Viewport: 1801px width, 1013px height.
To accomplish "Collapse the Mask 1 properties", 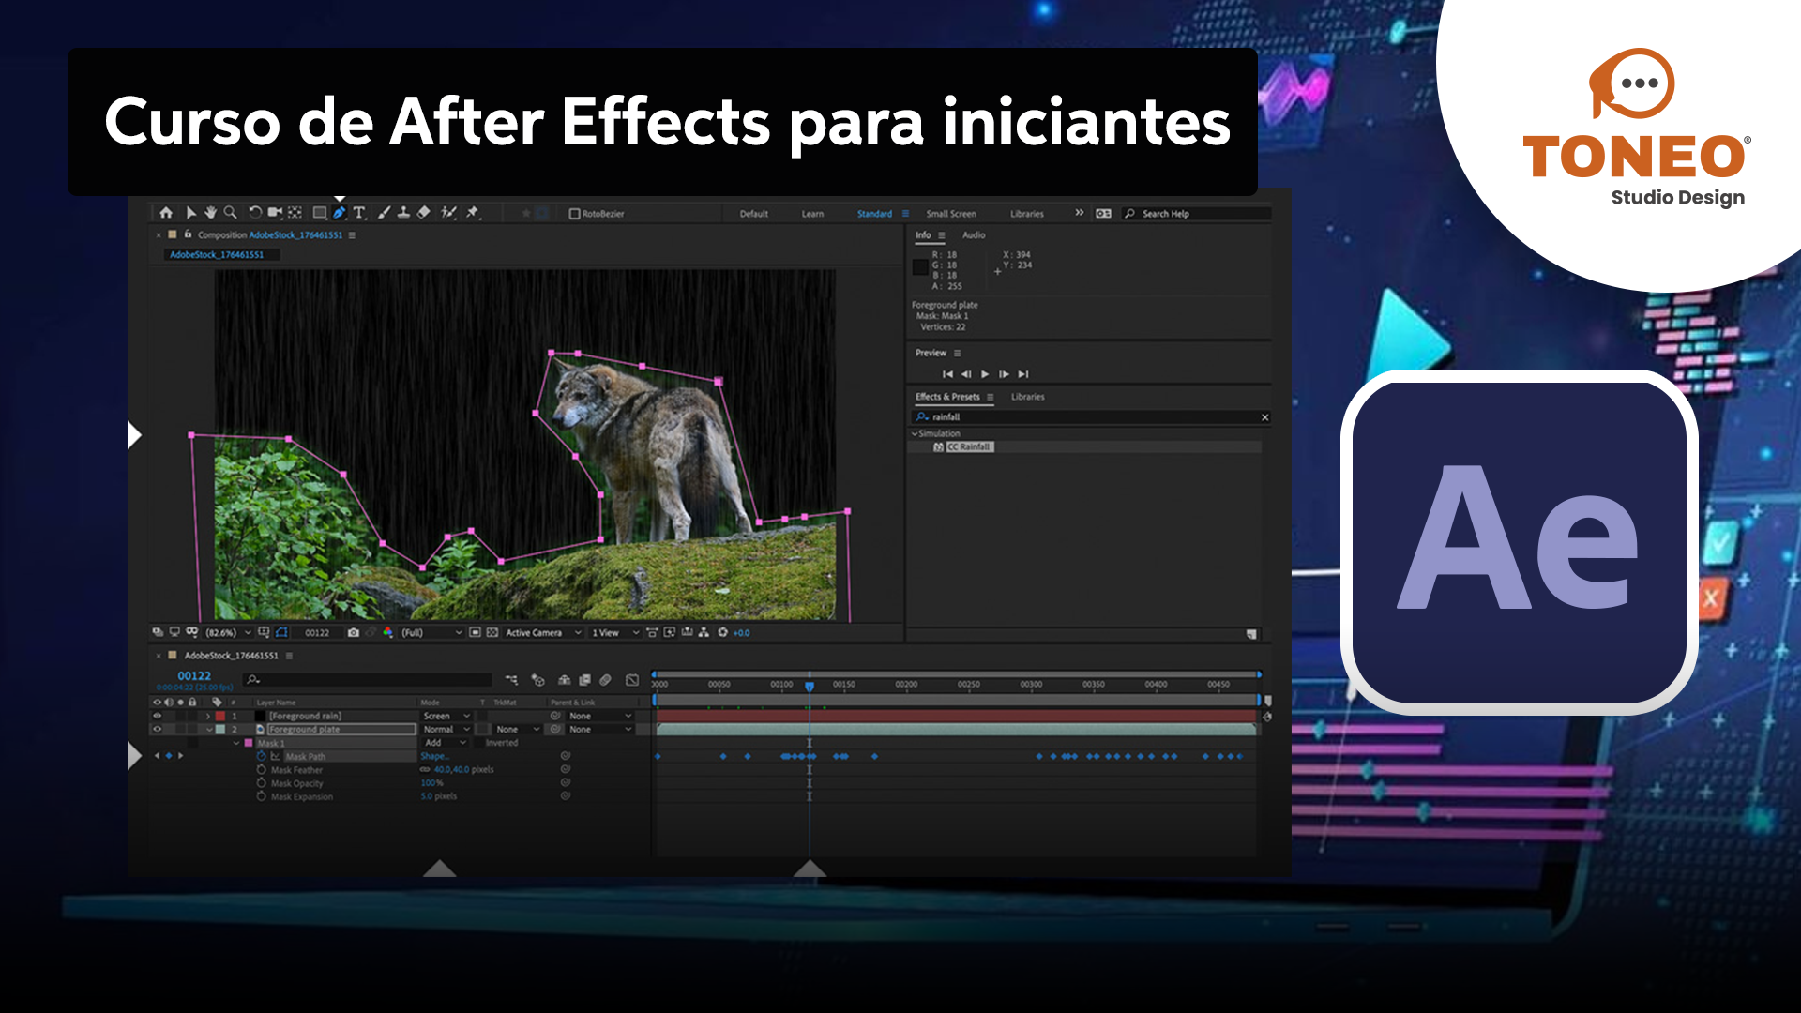I will point(236,743).
